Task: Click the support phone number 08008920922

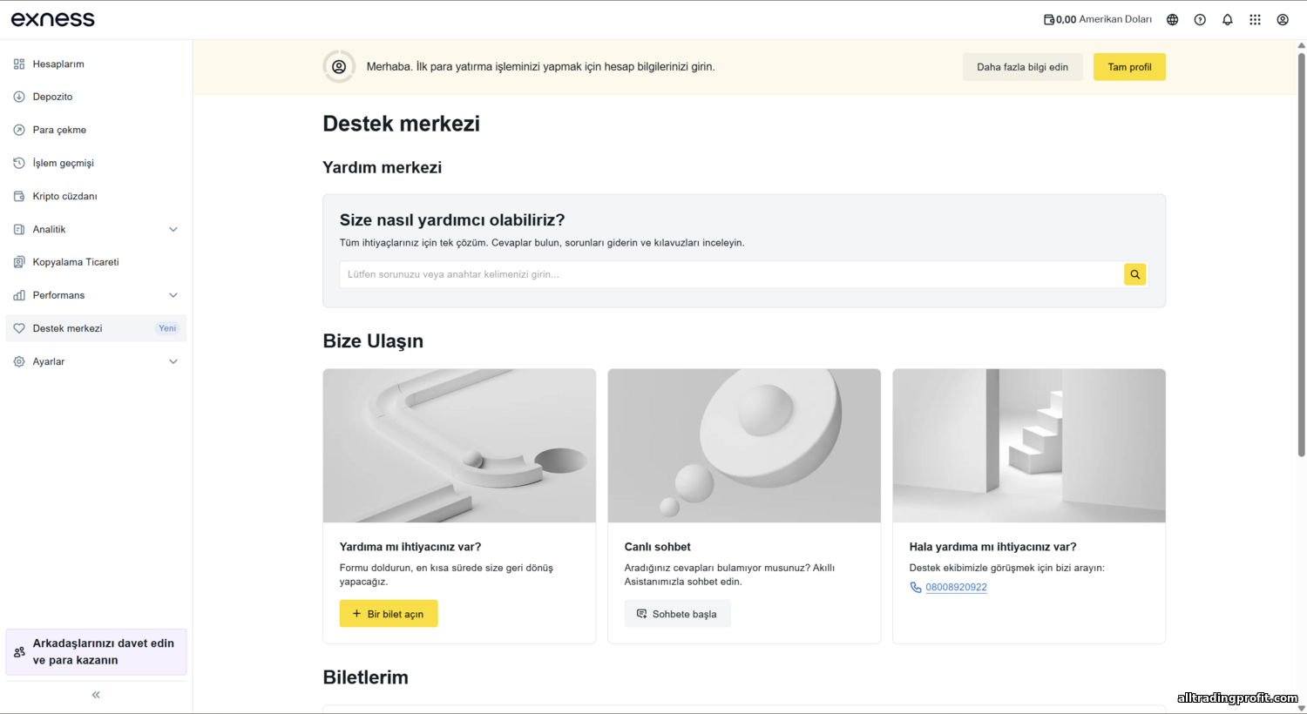Action: pos(956,587)
